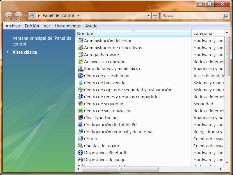Click the Dispositivos de juego gamepad icon

81,160
